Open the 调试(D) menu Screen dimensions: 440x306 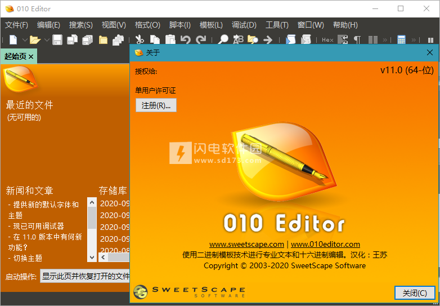(x=244, y=25)
